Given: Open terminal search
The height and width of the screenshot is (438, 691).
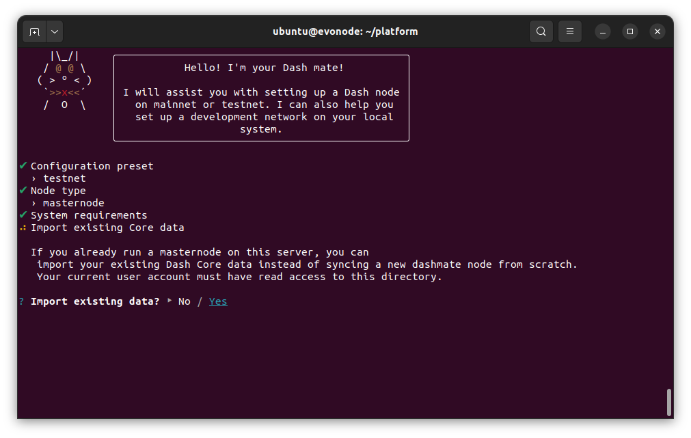Looking at the screenshot, I should [x=541, y=31].
